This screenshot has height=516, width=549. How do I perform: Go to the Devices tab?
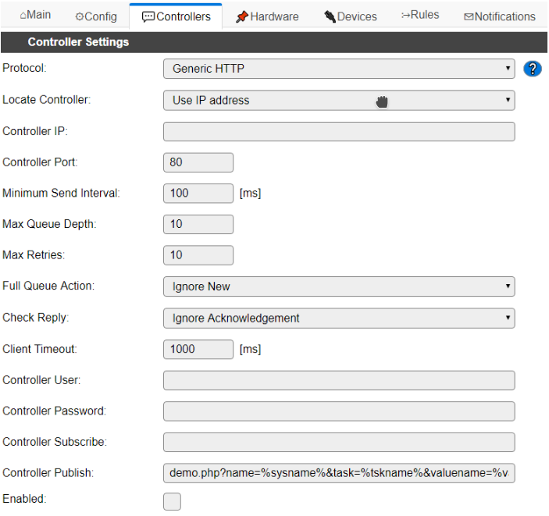click(351, 16)
